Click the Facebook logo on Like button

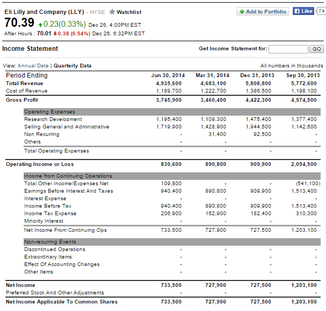[x=297, y=11]
